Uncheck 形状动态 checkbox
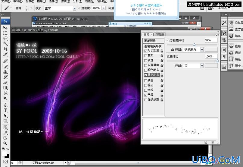 click(145, 51)
